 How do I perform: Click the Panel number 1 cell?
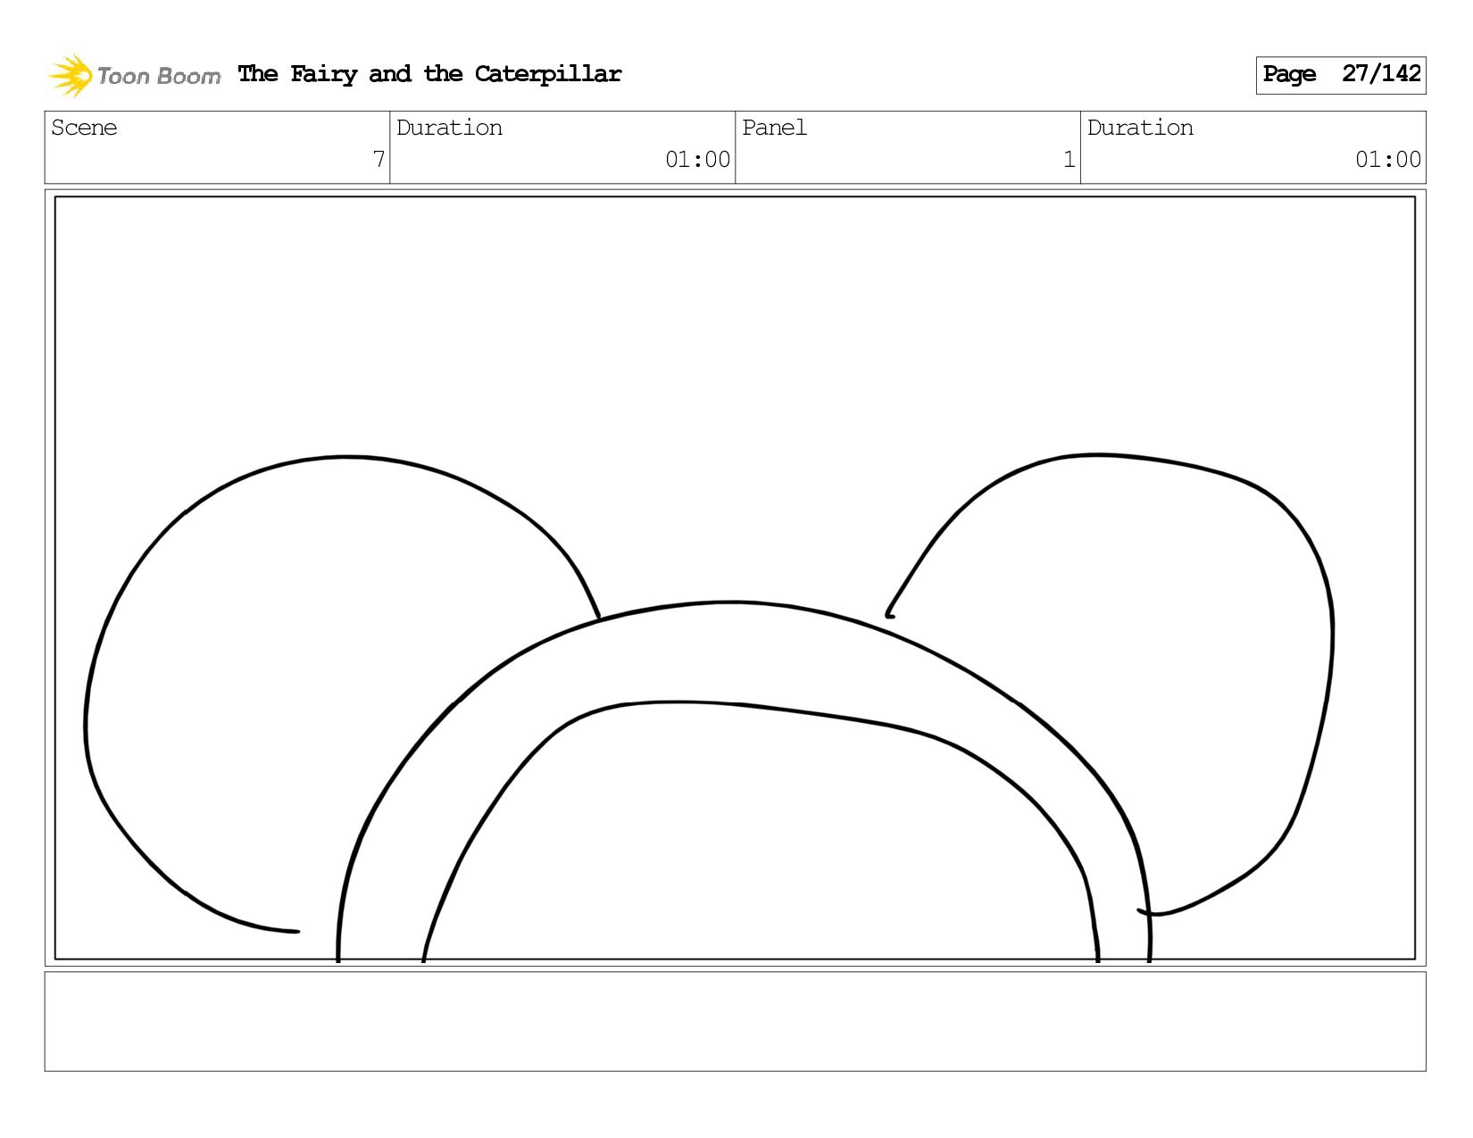(x=908, y=147)
